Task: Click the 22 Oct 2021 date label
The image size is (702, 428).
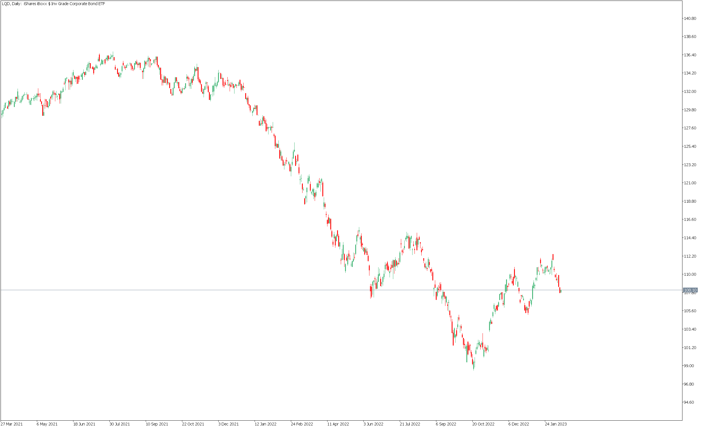Action: (x=193, y=424)
